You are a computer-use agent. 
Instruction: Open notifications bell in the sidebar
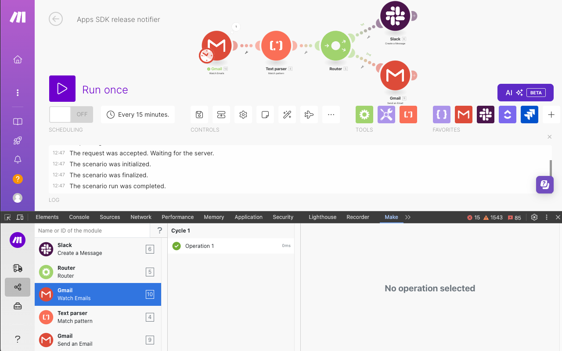point(18,160)
